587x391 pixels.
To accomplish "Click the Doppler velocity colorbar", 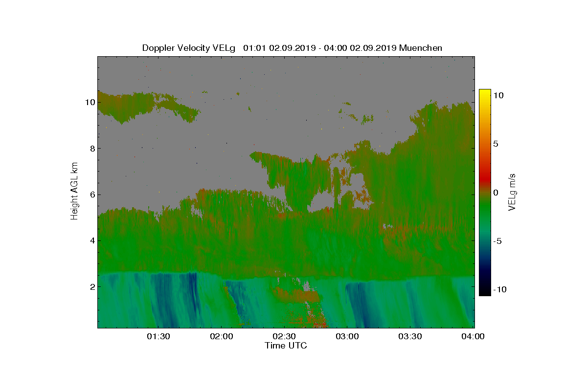I will pos(485,192).
